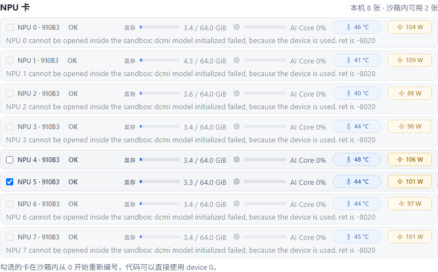Click the AI Core chip icon for NPU 7
This screenshot has height=272, width=438.
click(237, 237)
